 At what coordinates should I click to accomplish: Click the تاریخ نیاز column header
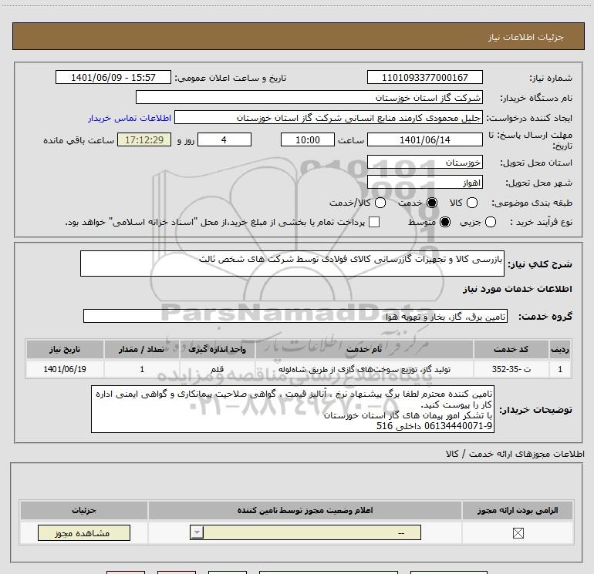pos(65,349)
